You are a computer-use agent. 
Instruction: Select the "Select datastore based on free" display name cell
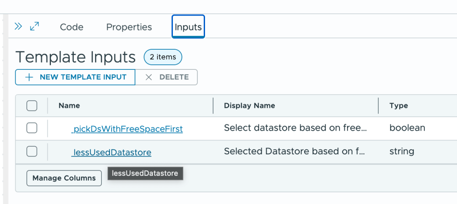tap(295, 128)
